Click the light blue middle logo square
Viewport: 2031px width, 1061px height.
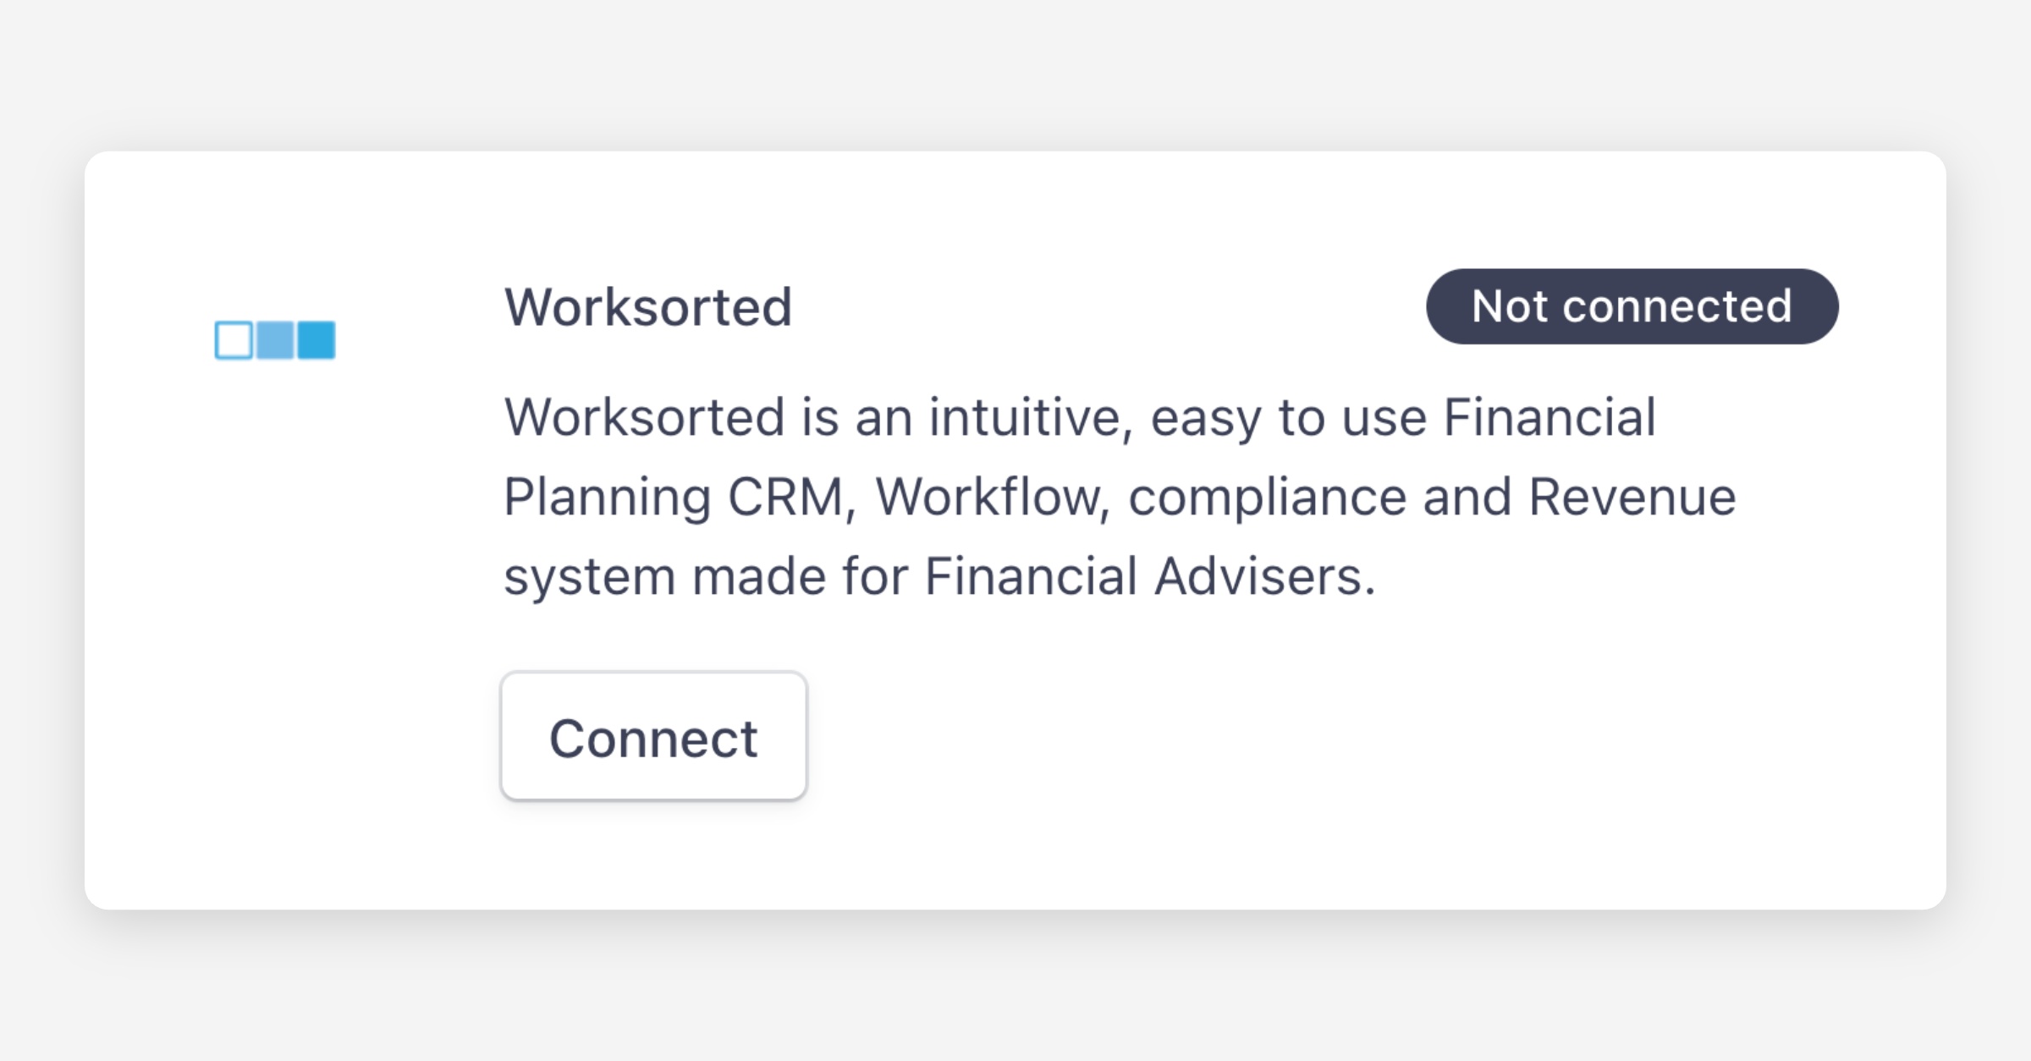(x=275, y=340)
